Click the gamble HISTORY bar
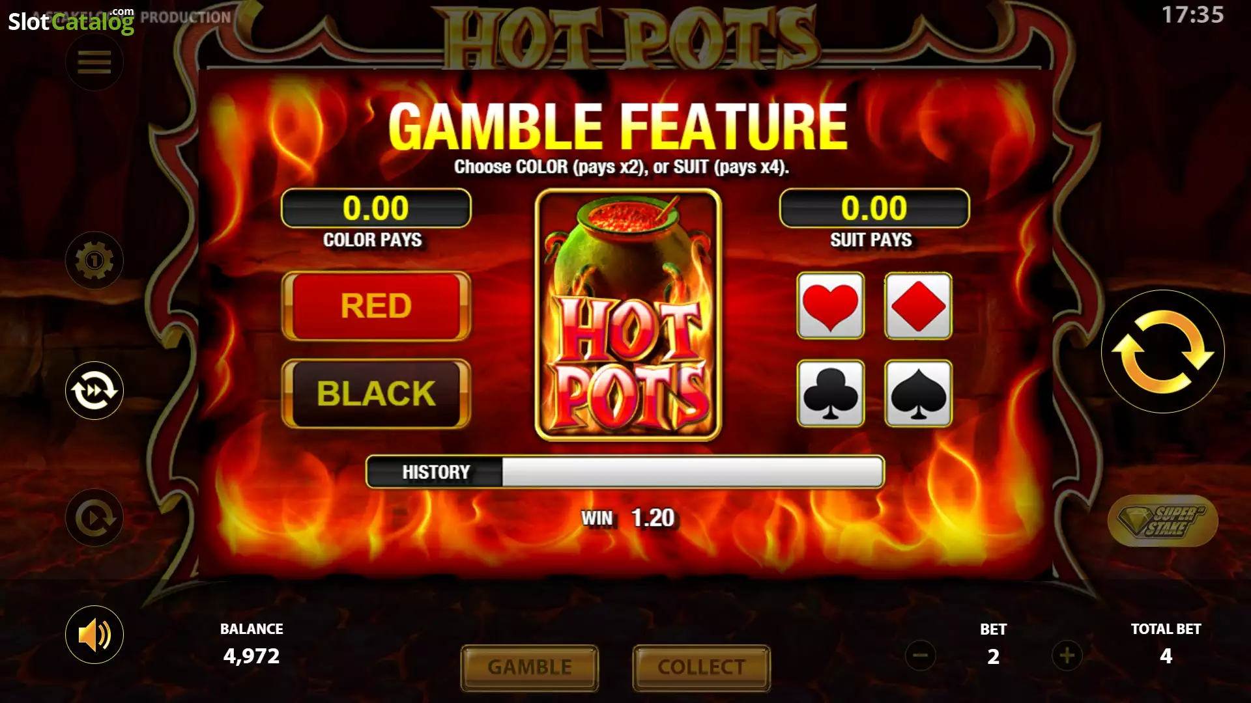The image size is (1251, 703). (x=625, y=472)
